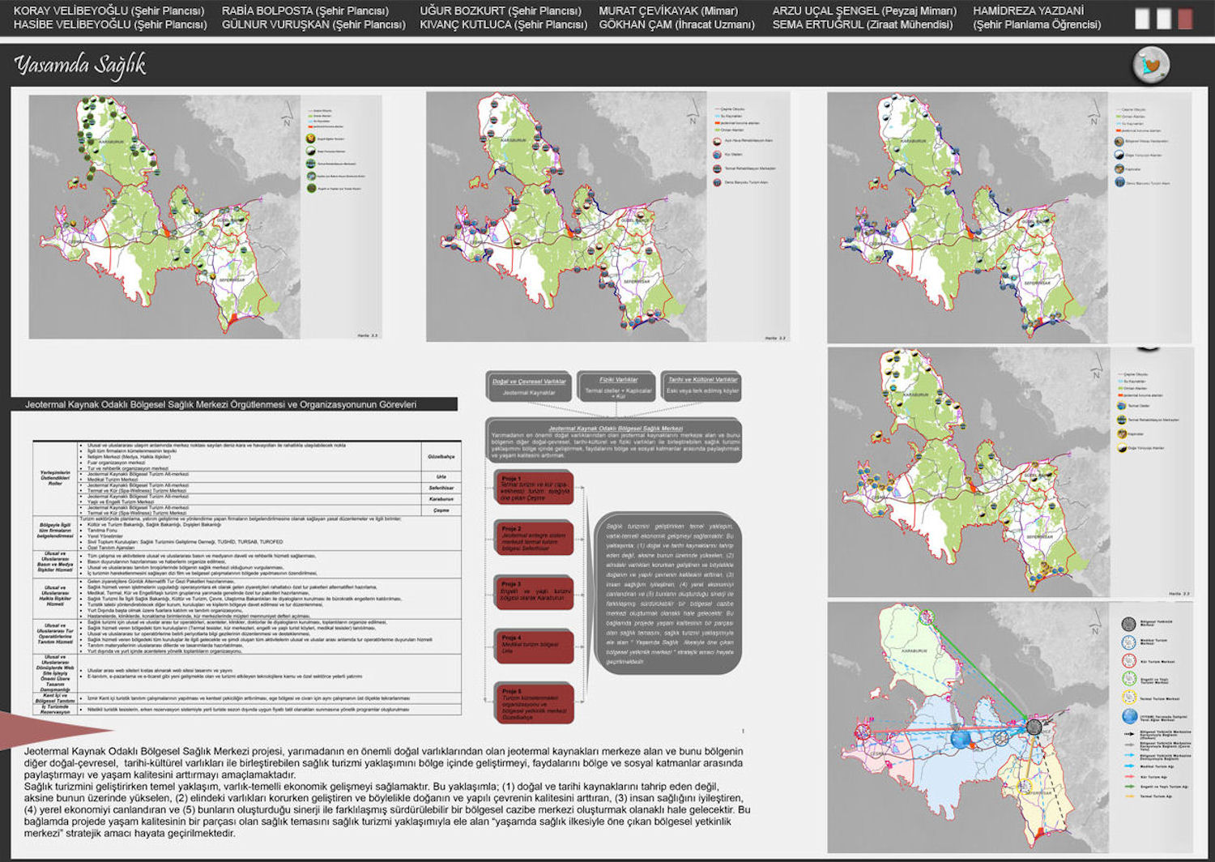Open the first peninsula map at top left

click(x=205, y=216)
